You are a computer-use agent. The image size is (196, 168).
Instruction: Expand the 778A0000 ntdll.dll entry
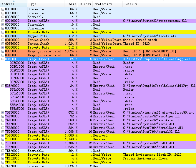pyautogui.click(x=3, y=147)
